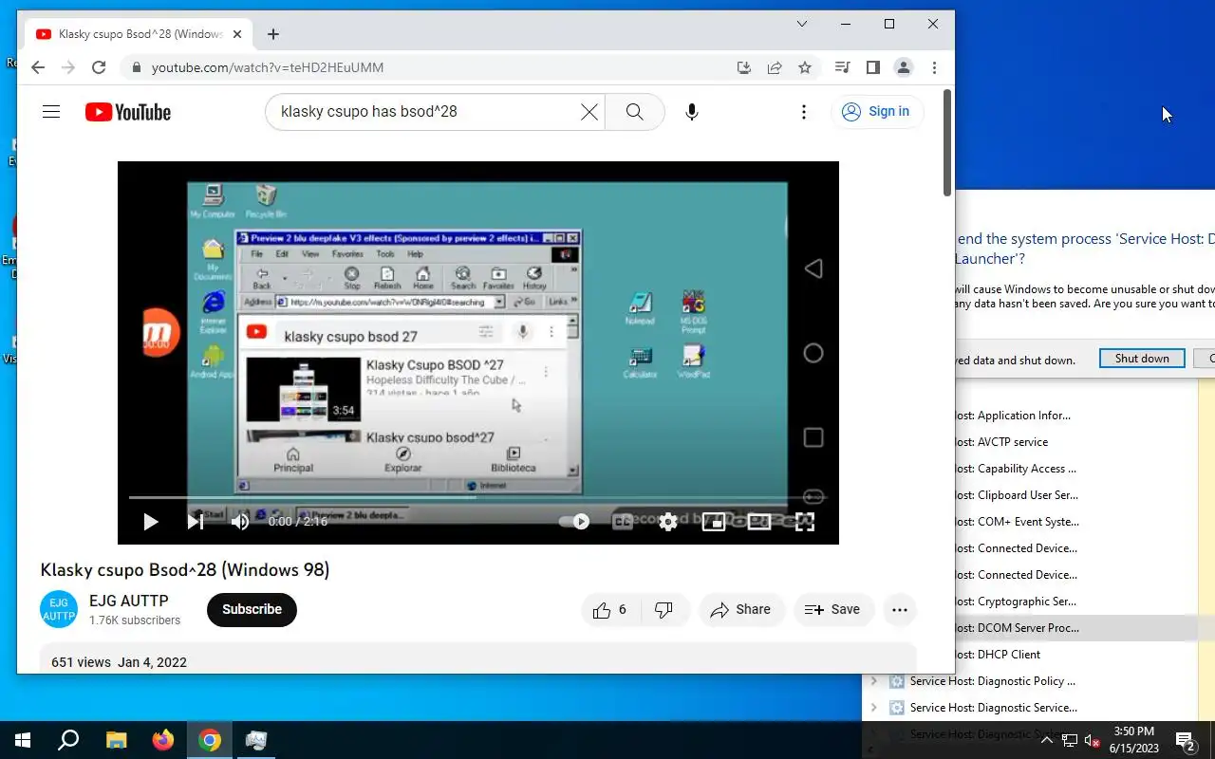Enter full screen video mode
The width and height of the screenshot is (1215, 759).
(x=805, y=521)
